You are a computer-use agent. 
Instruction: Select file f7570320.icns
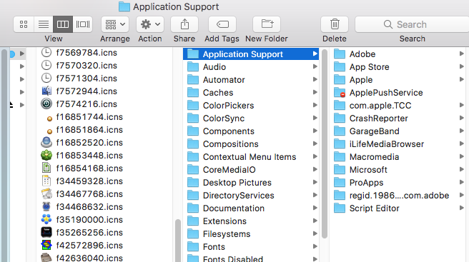(87, 66)
